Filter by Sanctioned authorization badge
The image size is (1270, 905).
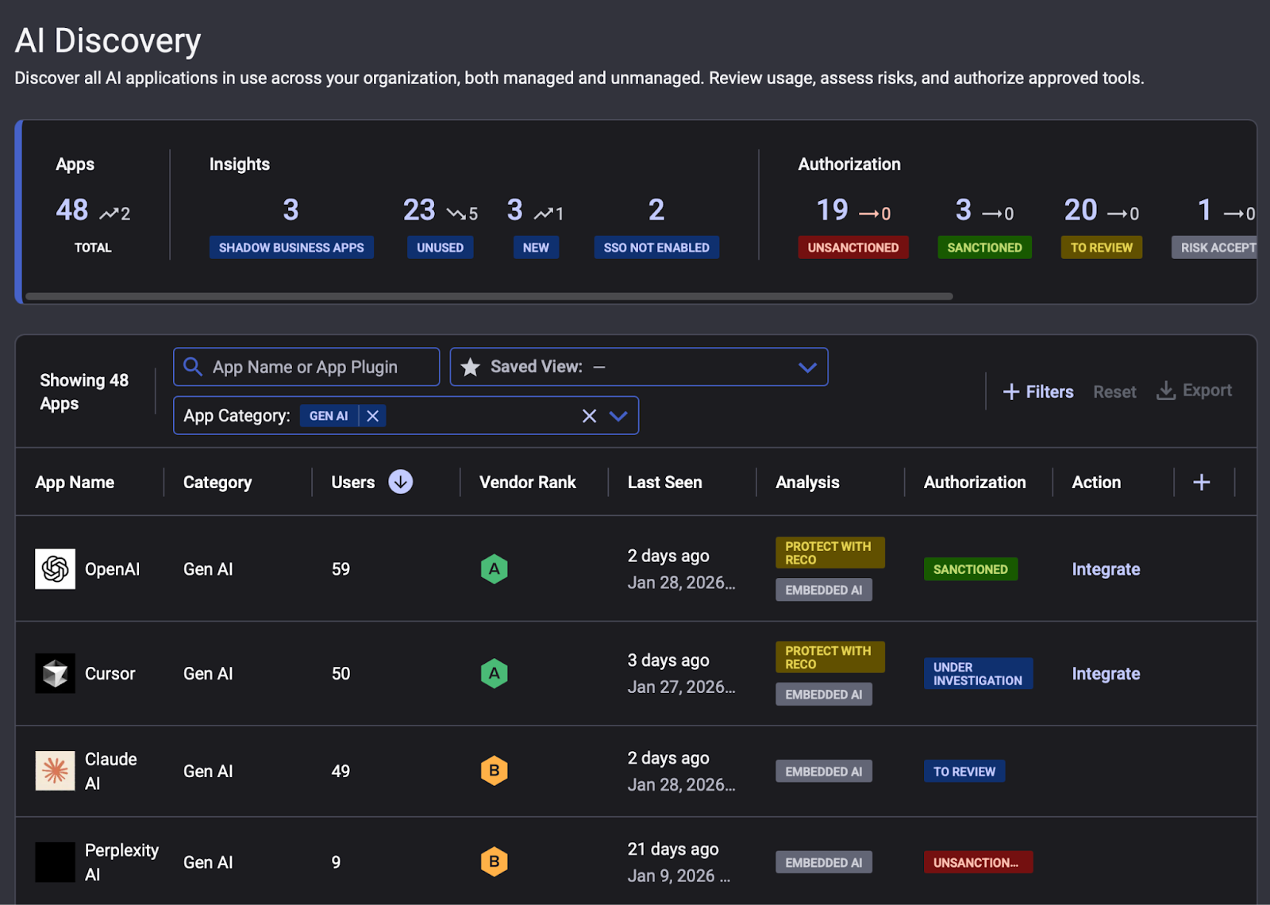tap(984, 248)
